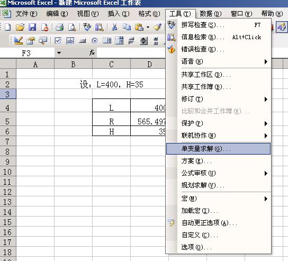
Task: Select row 5 header
Action: coord(8,119)
